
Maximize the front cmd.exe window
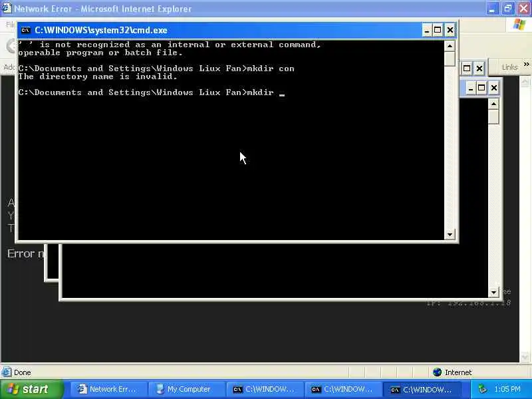click(438, 31)
